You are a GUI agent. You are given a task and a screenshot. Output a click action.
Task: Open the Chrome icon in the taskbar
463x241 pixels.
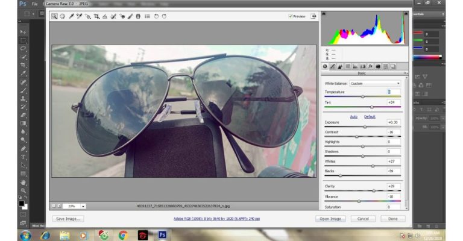[x=123, y=235]
